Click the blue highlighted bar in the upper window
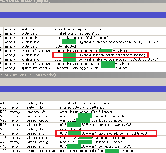Image resolution: width=166 pixels, height=153 pixels. point(83,15)
